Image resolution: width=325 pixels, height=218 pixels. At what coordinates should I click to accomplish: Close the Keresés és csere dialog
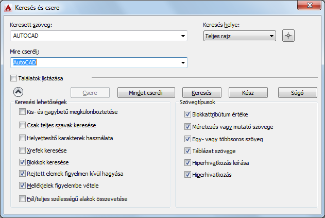pyautogui.click(x=309, y=5)
